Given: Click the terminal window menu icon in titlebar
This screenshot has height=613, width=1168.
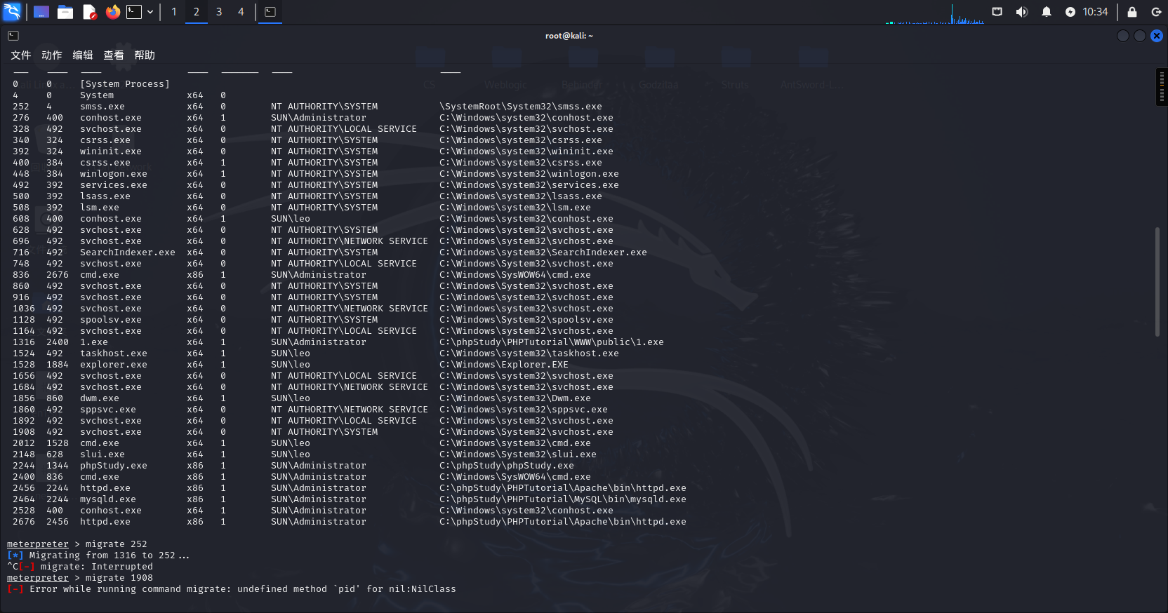Looking at the screenshot, I should [13, 36].
